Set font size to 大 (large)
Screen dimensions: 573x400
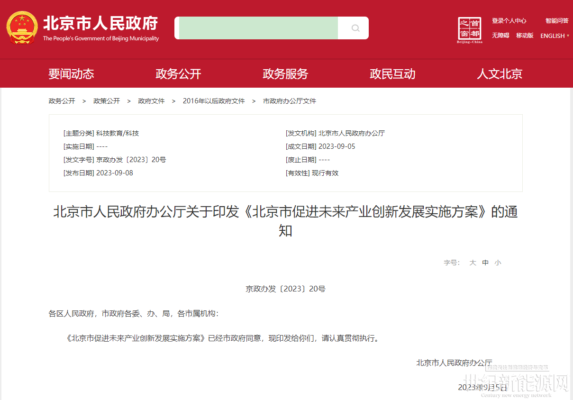[473, 263]
